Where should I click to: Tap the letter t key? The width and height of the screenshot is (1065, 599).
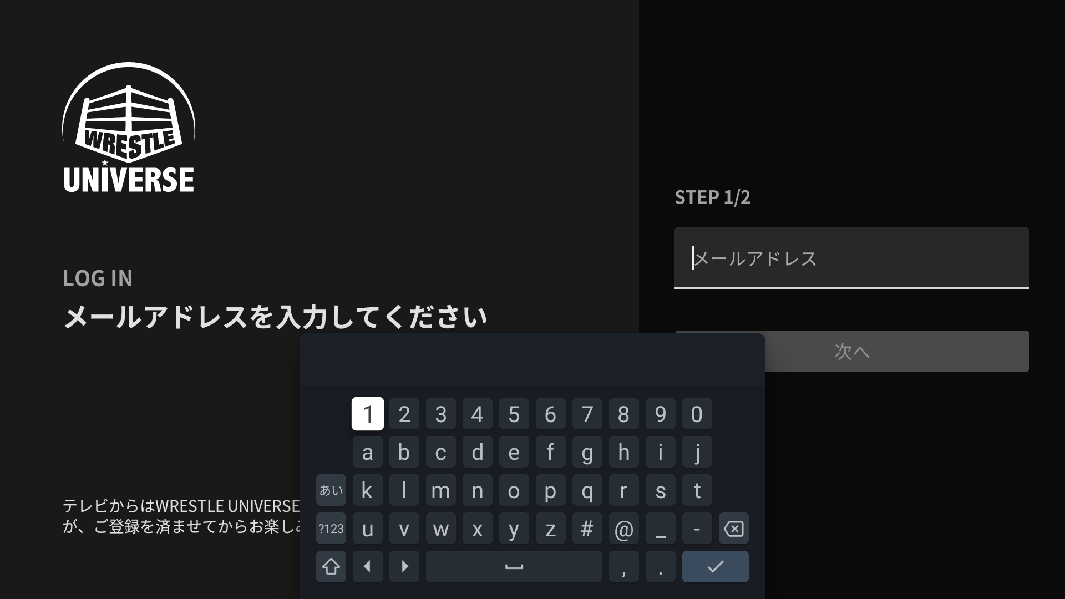(x=697, y=490)
